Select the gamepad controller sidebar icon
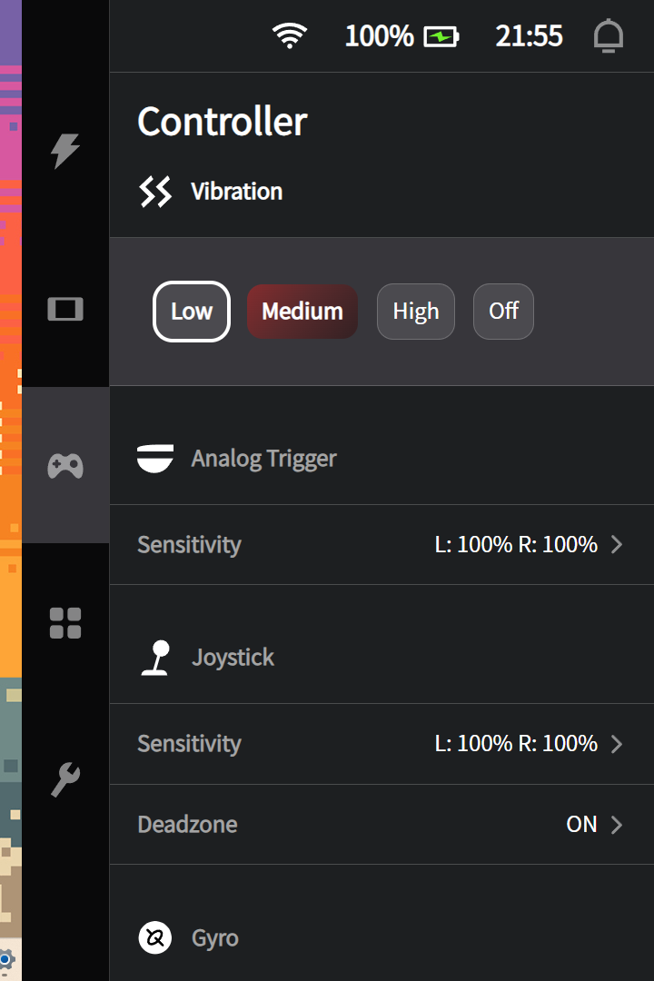Screen dimensions: 654x981 point(65,466)
